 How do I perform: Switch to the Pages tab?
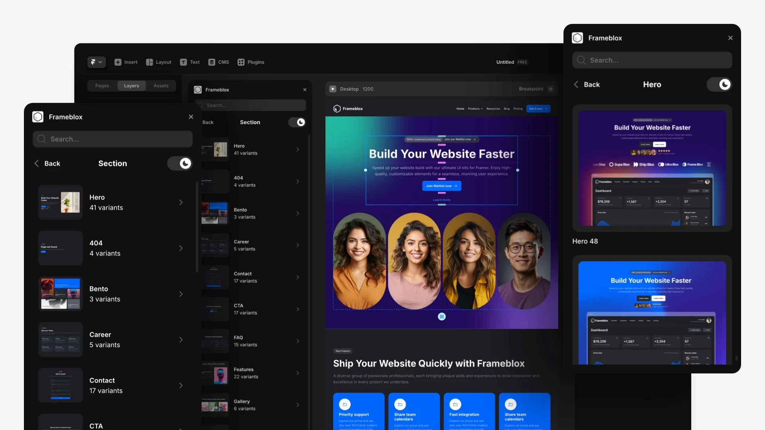tap(102, 86)
